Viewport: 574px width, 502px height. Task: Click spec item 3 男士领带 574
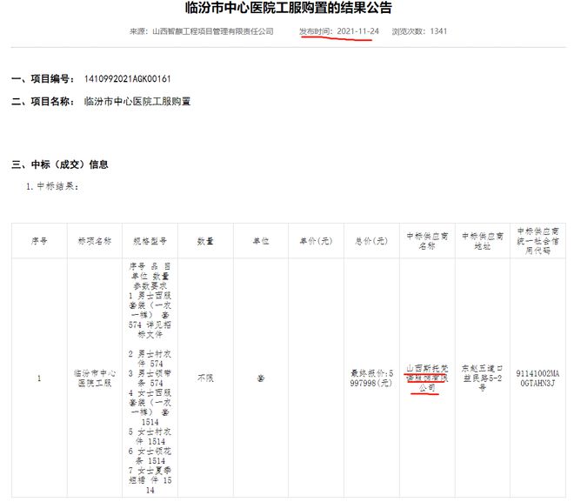coord(150,378)
